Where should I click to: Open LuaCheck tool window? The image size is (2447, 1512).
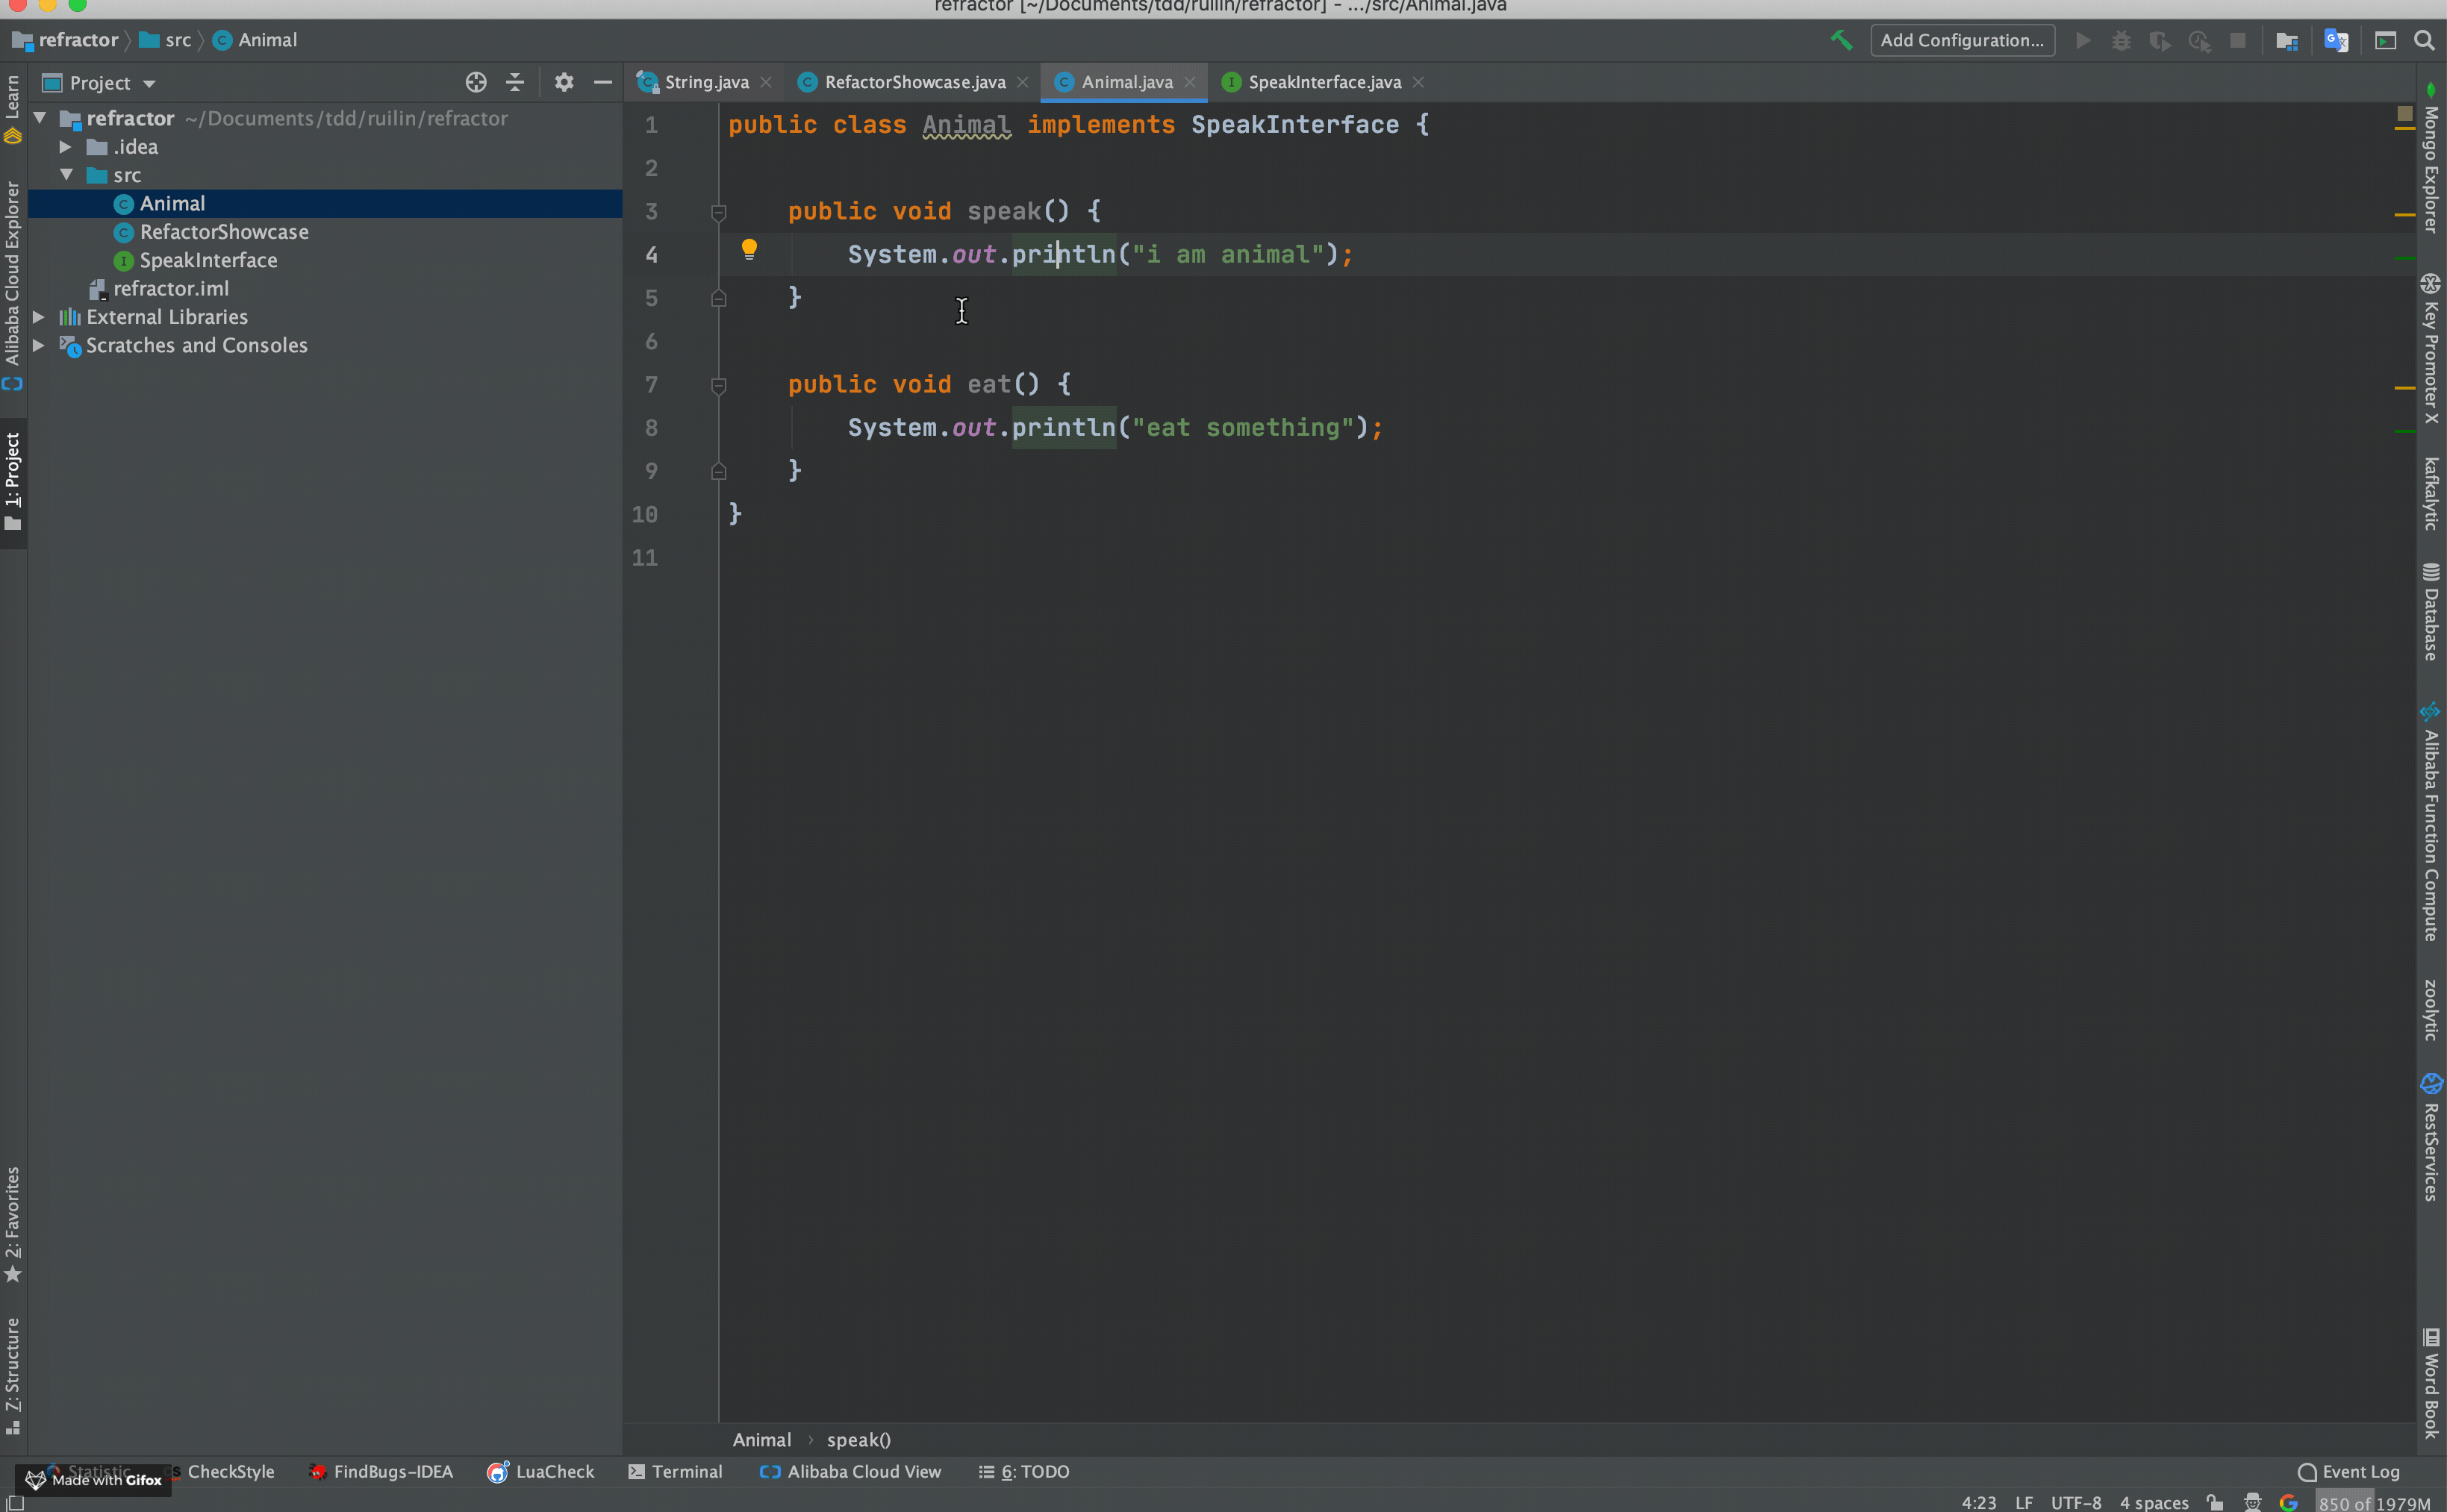[x=541, y=1471]
